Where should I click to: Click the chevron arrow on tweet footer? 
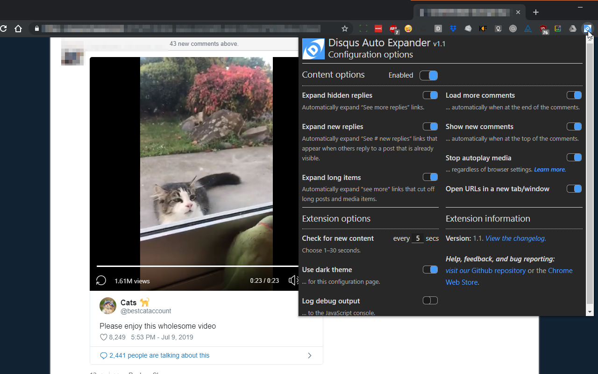[309, 356]
